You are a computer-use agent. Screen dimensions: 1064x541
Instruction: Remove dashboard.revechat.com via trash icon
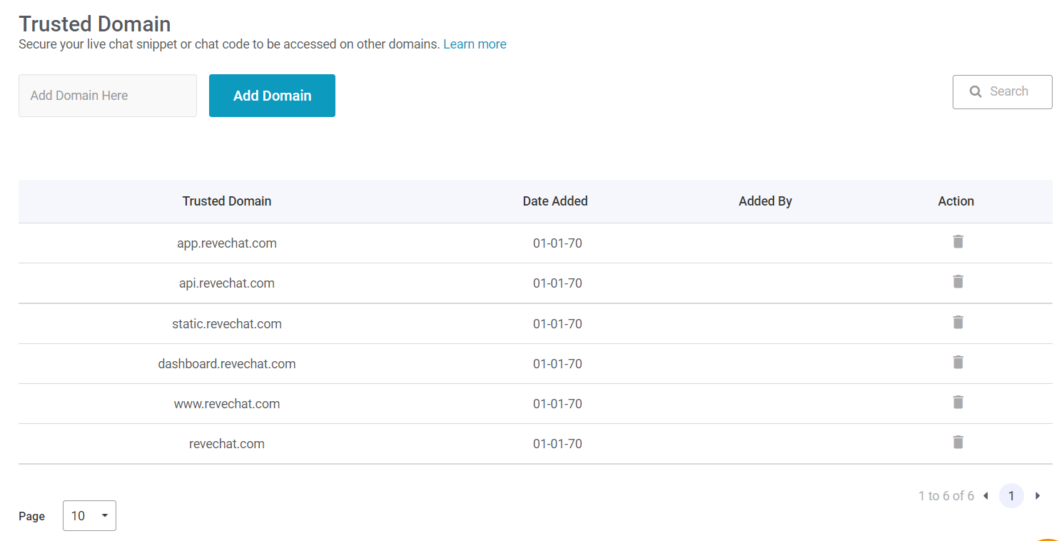[958, 362]
